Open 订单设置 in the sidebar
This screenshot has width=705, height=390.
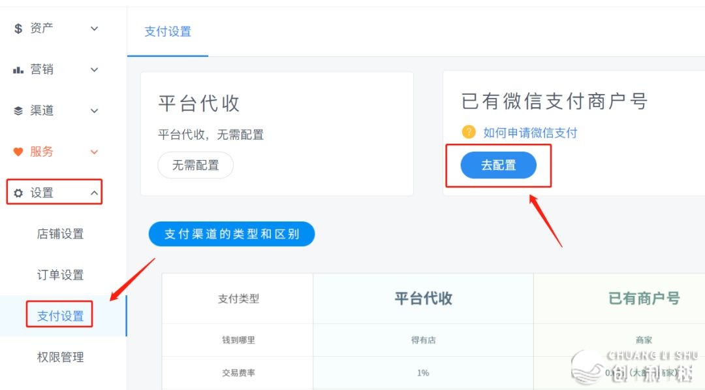[x=60, y=275]
